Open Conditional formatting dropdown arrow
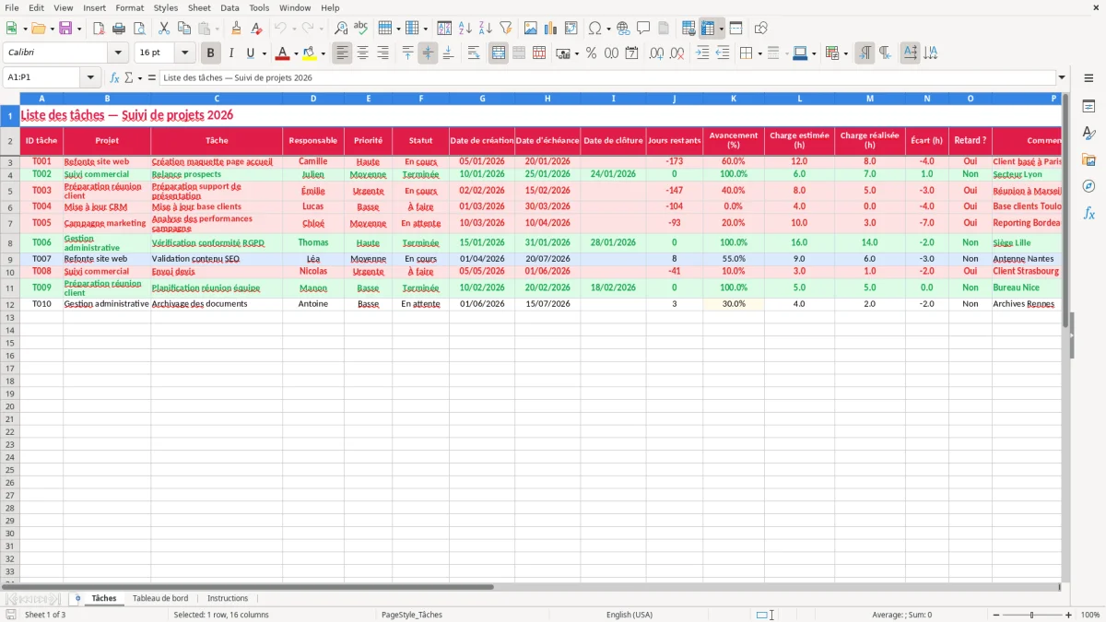The width and height of the screenshot is (1106, 622). 845,53
